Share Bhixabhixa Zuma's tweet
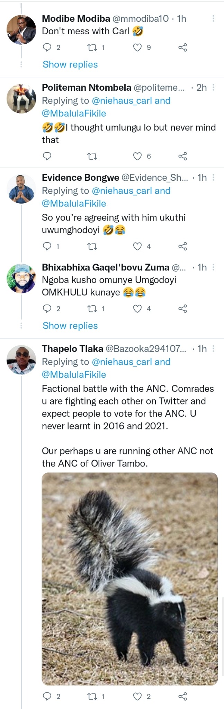This screenshot has height=709, width=224. pyautogui.click(x=182, y=309)
